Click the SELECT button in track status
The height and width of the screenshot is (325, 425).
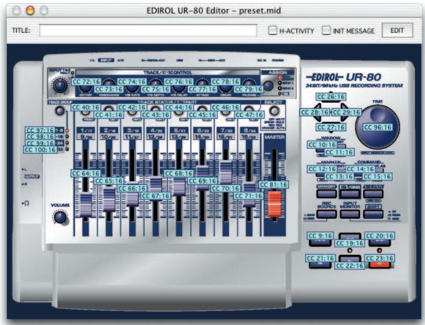[x=274, y=111]
